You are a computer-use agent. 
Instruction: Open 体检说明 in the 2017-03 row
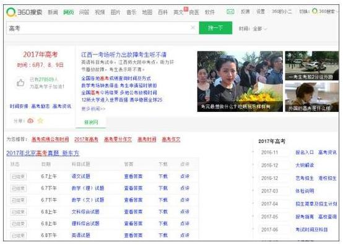click(305, 191)
